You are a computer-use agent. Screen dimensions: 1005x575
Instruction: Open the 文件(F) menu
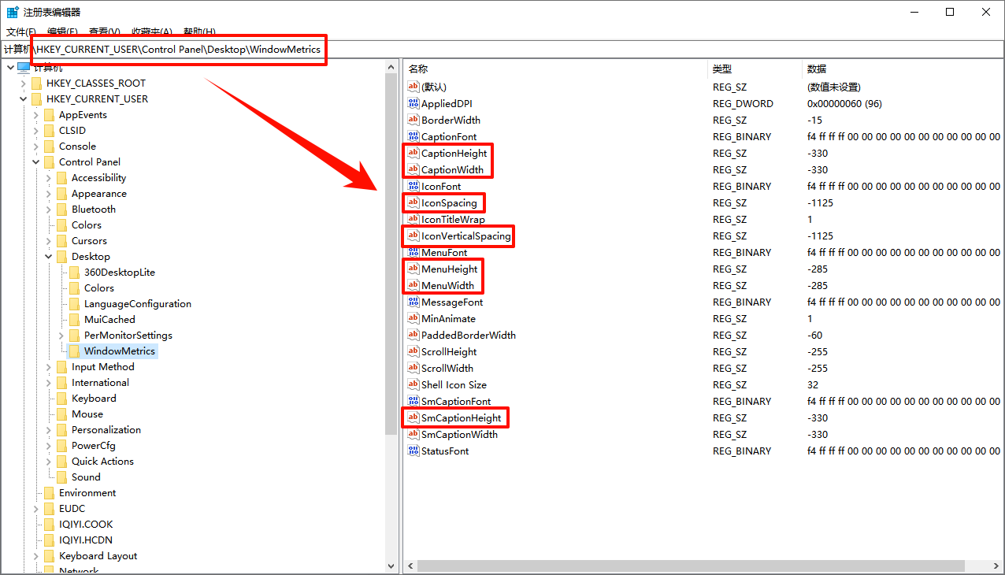20,32
